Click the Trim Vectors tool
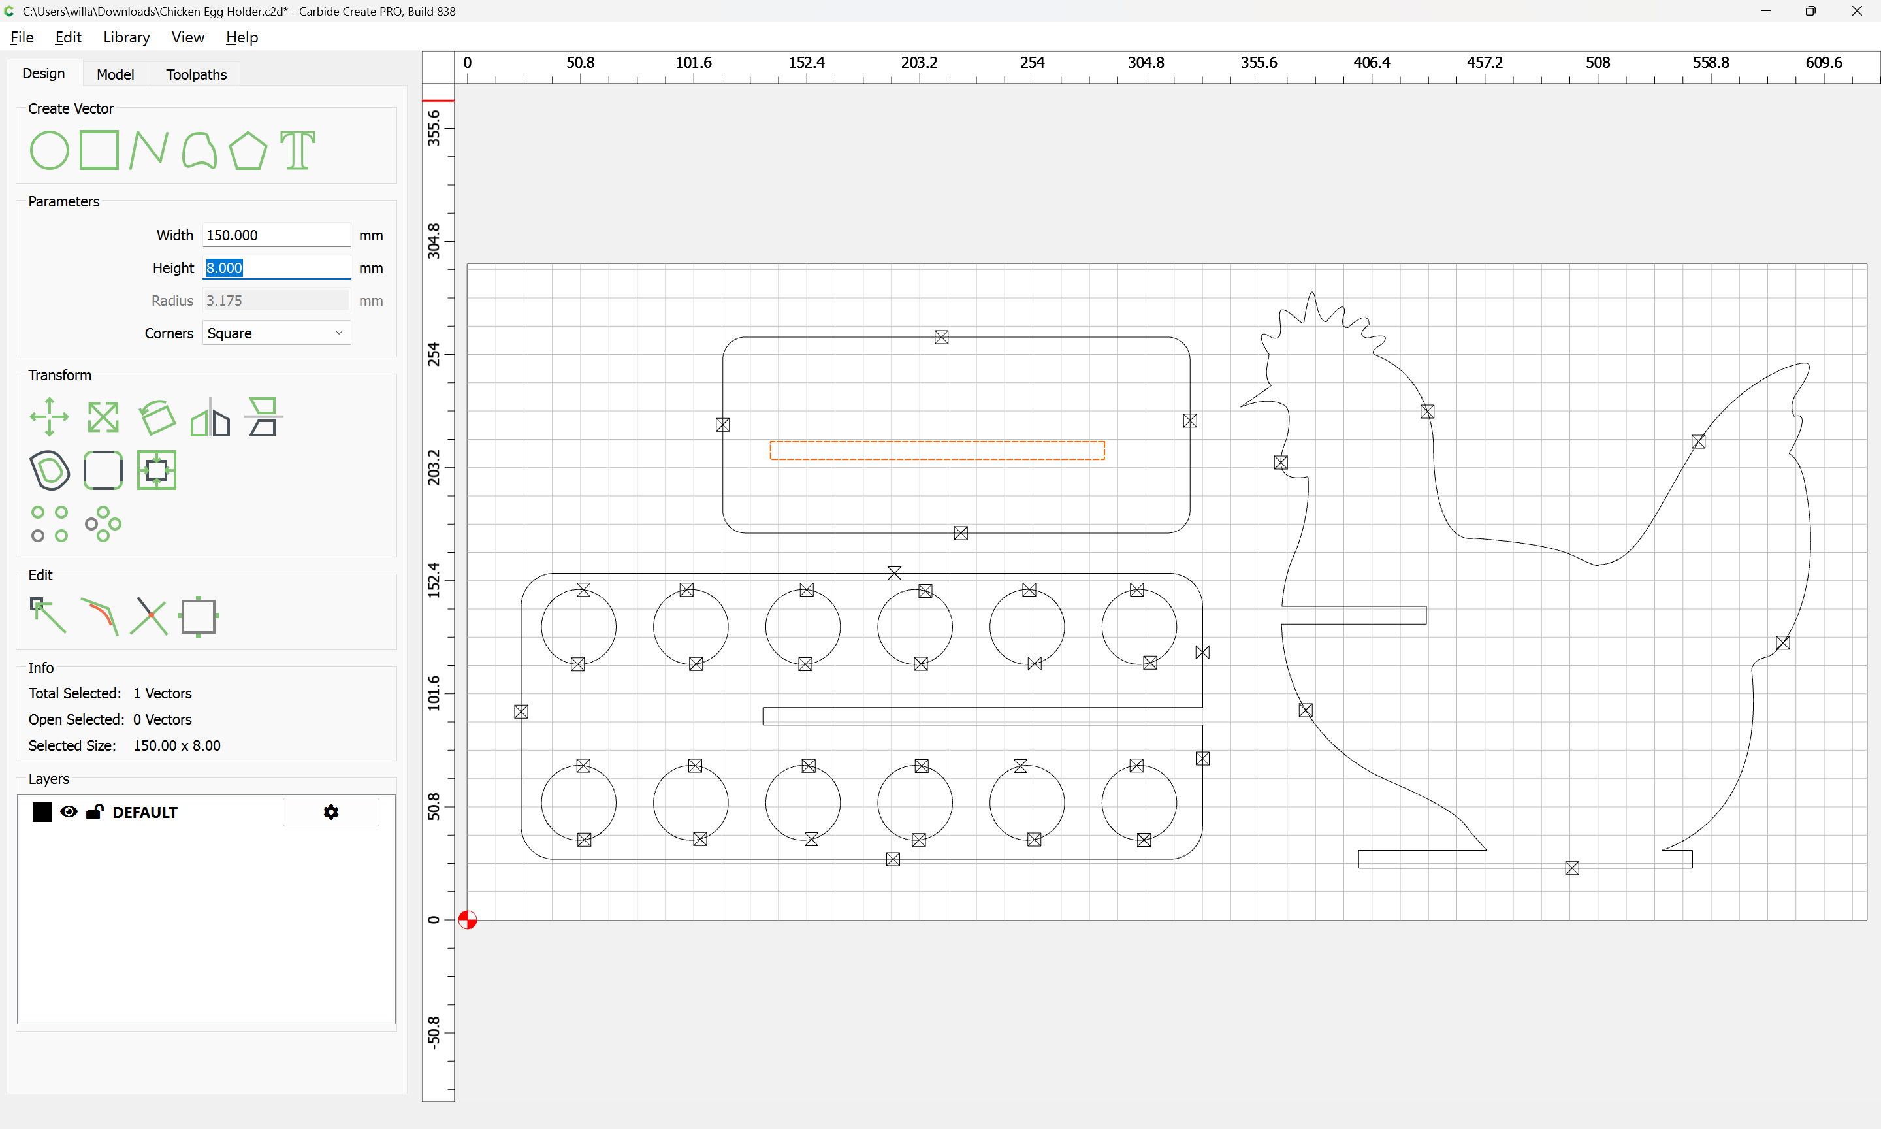Screen dimensions: 1881x1129 point(149,615)
